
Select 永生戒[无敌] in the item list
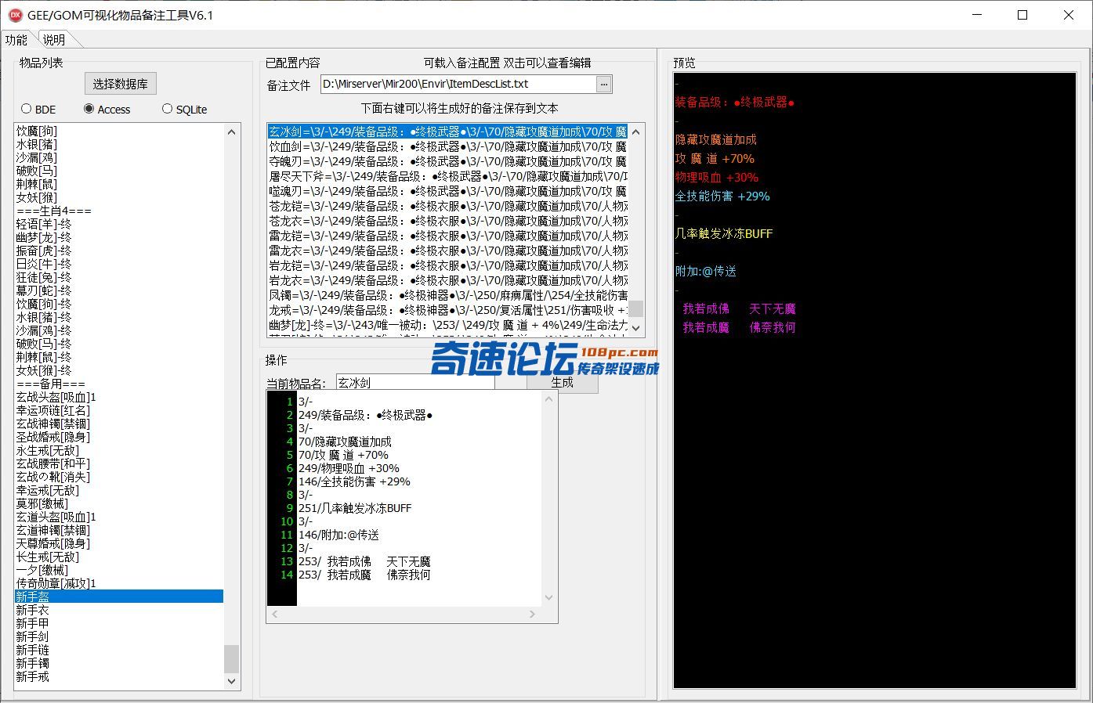118,450
